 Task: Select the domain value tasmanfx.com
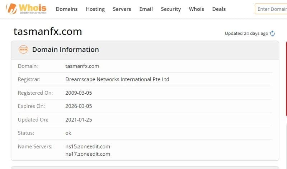click(82, 66)
